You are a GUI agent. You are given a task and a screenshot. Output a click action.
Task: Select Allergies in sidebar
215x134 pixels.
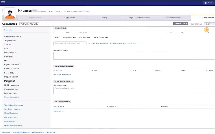point(7,45)
